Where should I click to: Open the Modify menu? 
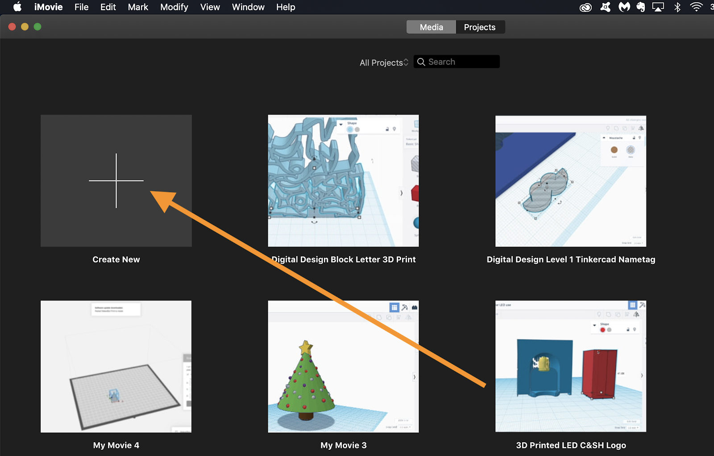click(x=174, y=7)
